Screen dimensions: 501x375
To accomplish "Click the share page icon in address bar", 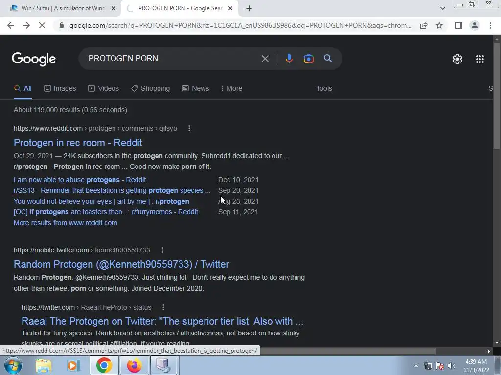I will tap(424, 25).
